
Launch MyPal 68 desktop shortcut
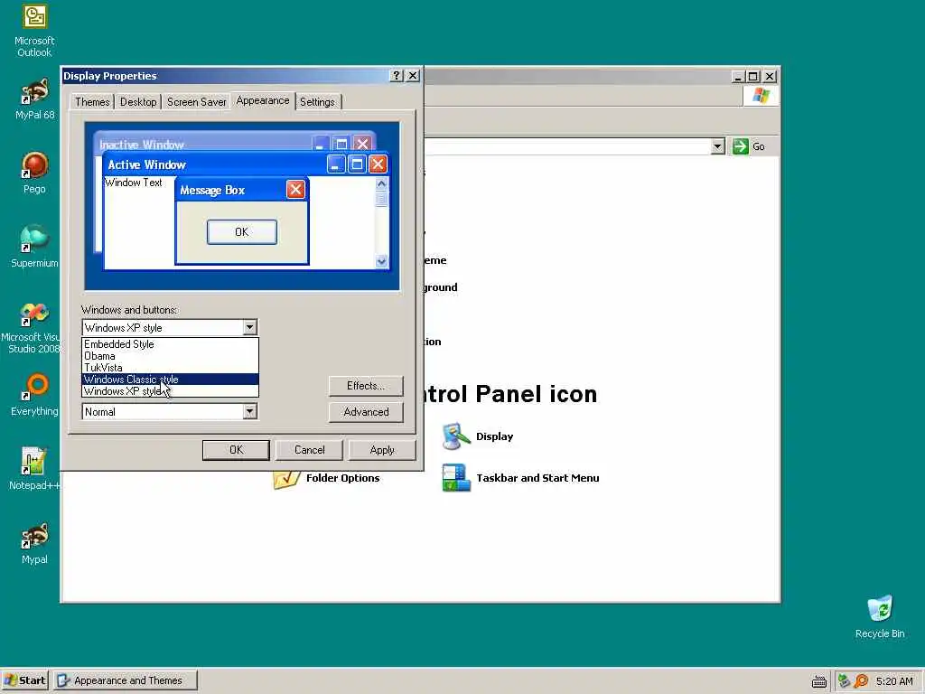[34, 98]
